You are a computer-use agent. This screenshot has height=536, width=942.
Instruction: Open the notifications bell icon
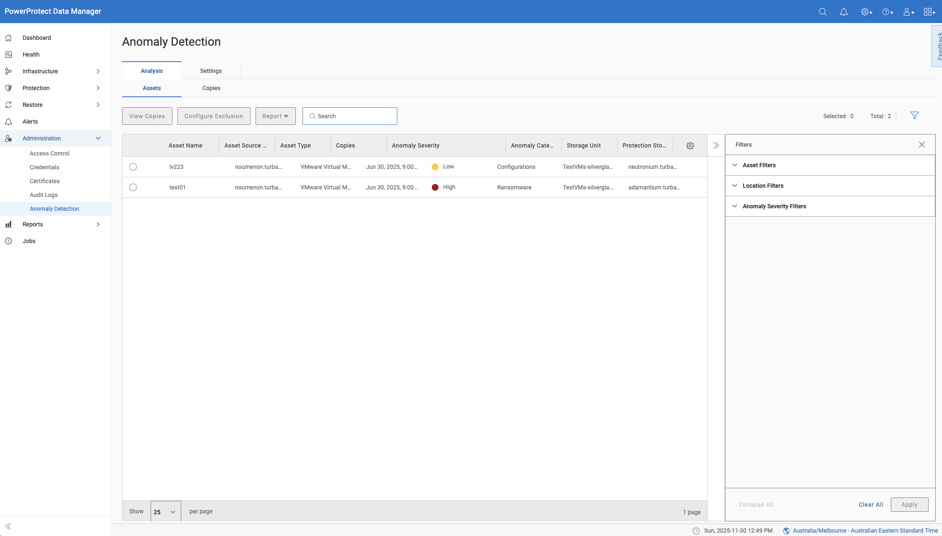(843, 12)
